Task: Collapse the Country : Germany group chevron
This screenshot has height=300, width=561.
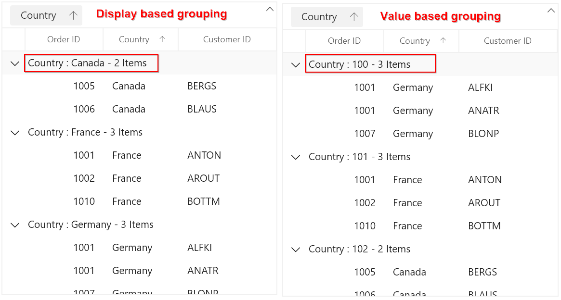Action: click(15, 225)
